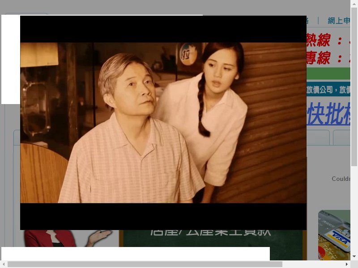Click the vertical scrollbar up arrow
This screenshot has height=268, width=358.
[x=354, y=4]
